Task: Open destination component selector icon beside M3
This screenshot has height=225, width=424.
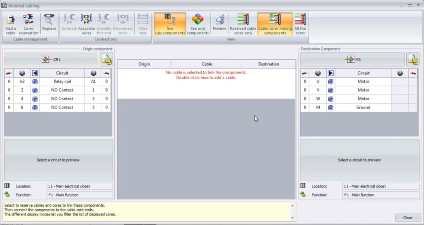Action: 413,59
